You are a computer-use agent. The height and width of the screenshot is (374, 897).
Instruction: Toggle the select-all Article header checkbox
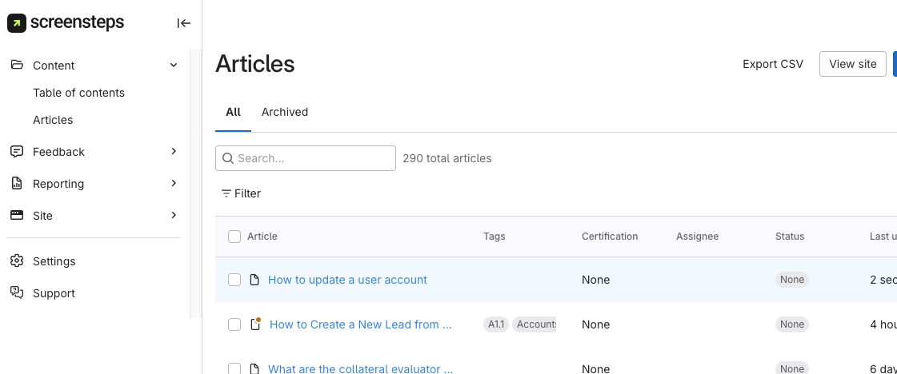pyautogui.click(x=234, y=237)
